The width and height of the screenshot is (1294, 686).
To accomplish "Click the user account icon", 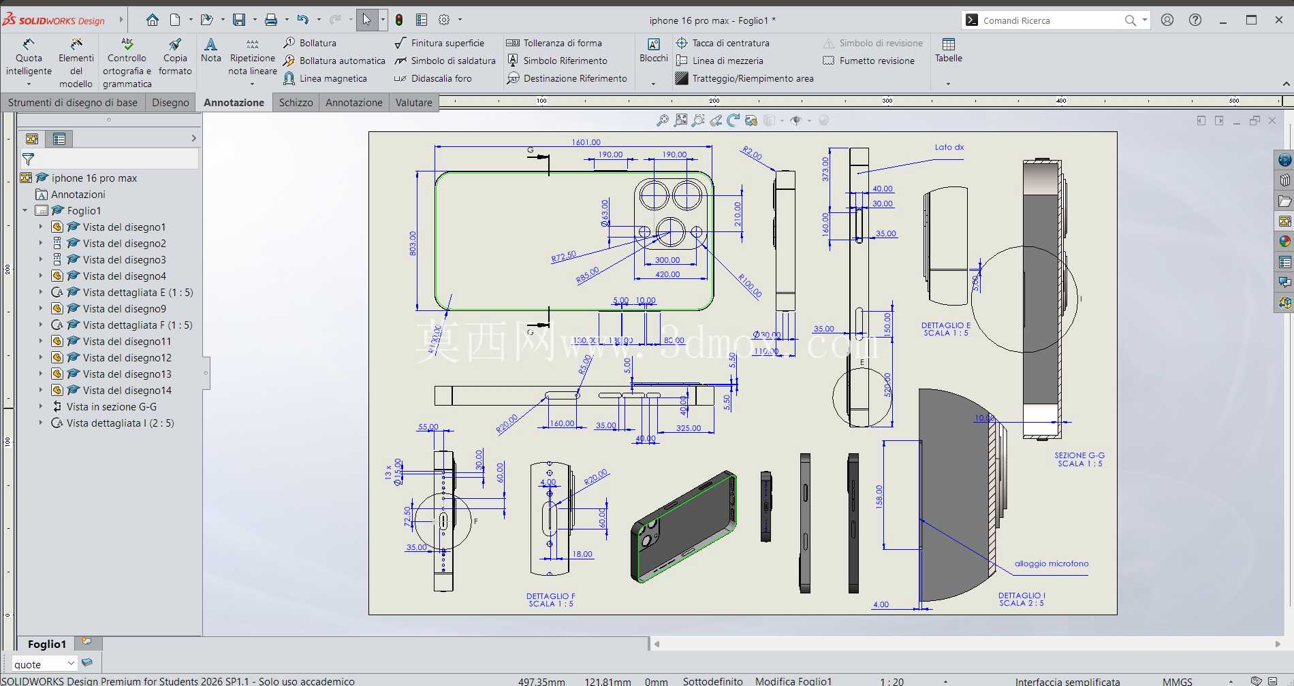I will pyautogui.click(x=1167, y=20).
